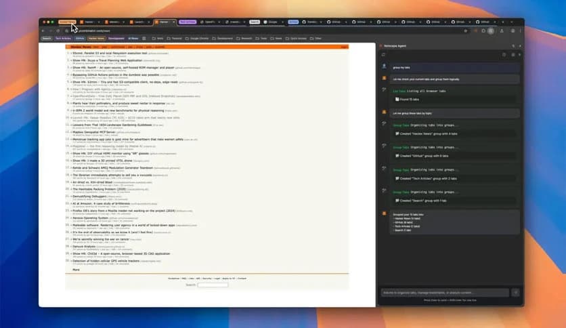Open the Research bookmarks folder

click(x=244, y=39)
